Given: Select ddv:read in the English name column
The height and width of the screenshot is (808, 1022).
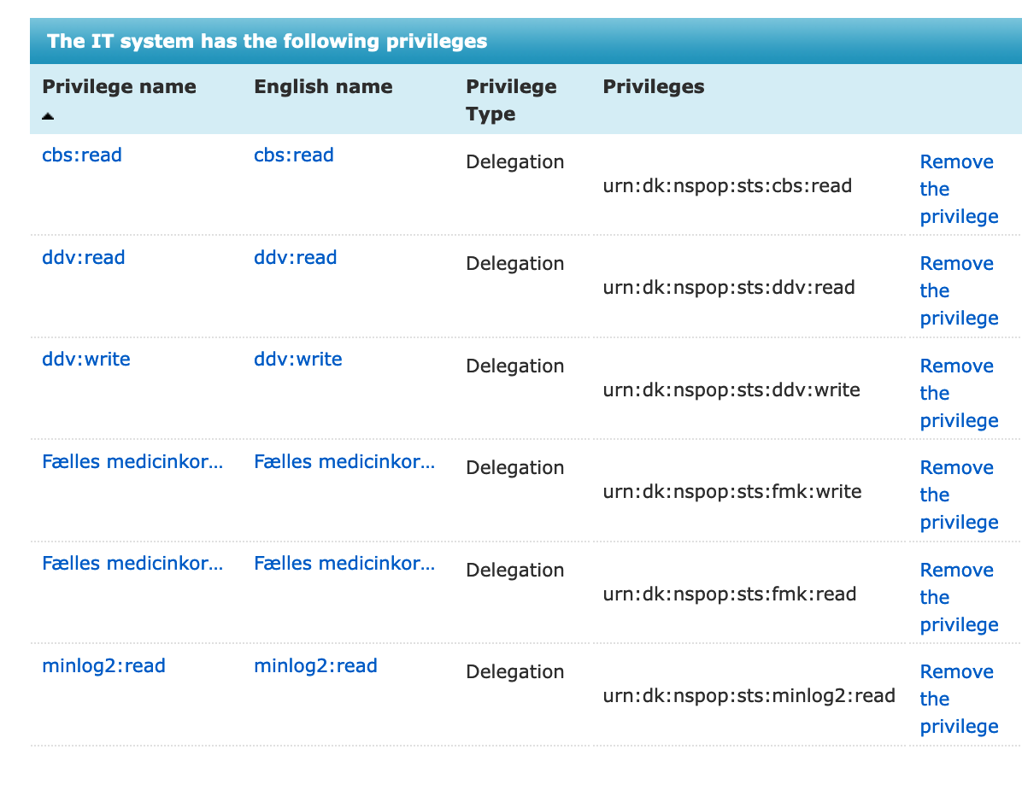Looking at the screenshot, I should (296, 258).
